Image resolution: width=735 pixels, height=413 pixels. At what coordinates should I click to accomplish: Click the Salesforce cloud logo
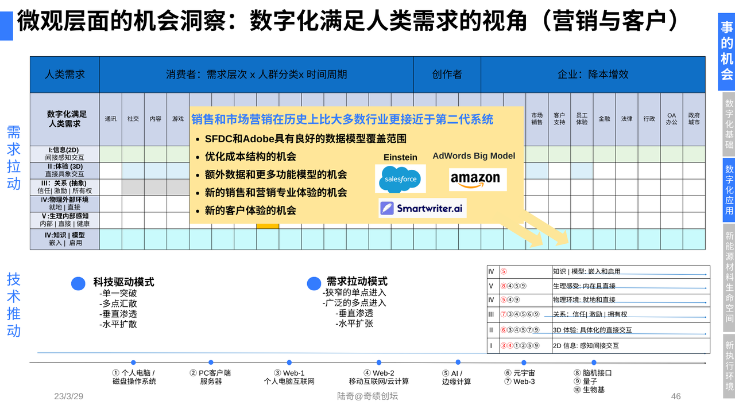click(400, 179)
